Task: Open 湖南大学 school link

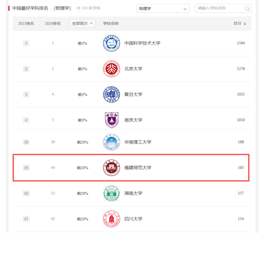Action: click(x=133, y=193)
